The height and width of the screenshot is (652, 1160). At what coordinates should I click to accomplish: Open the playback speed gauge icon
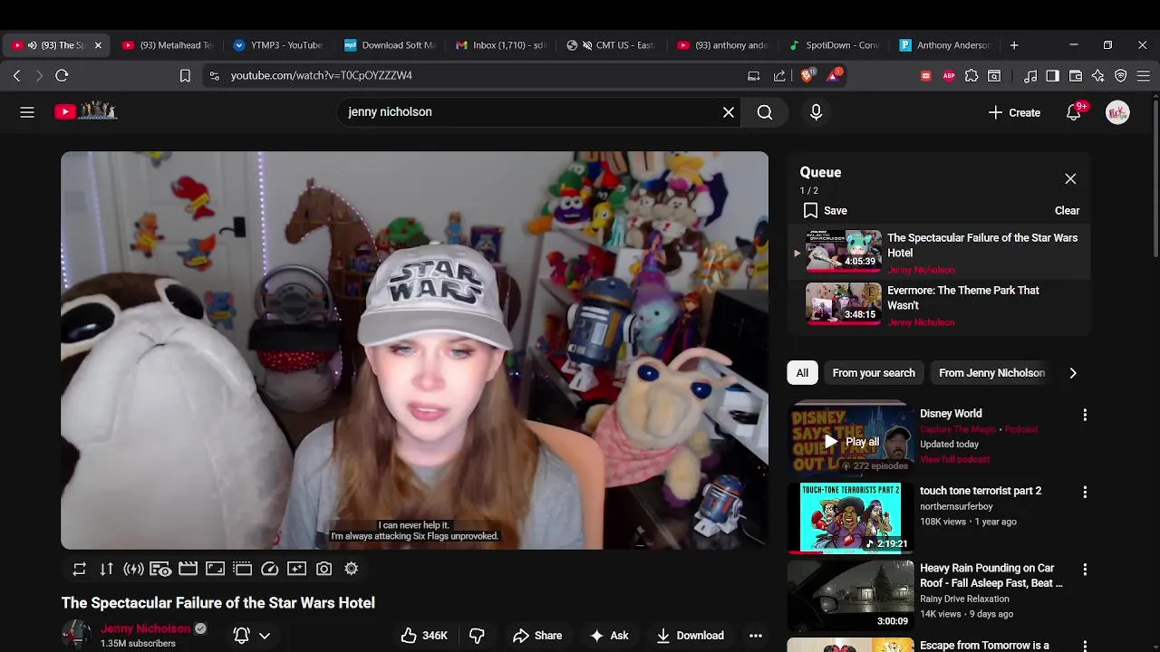269,569
